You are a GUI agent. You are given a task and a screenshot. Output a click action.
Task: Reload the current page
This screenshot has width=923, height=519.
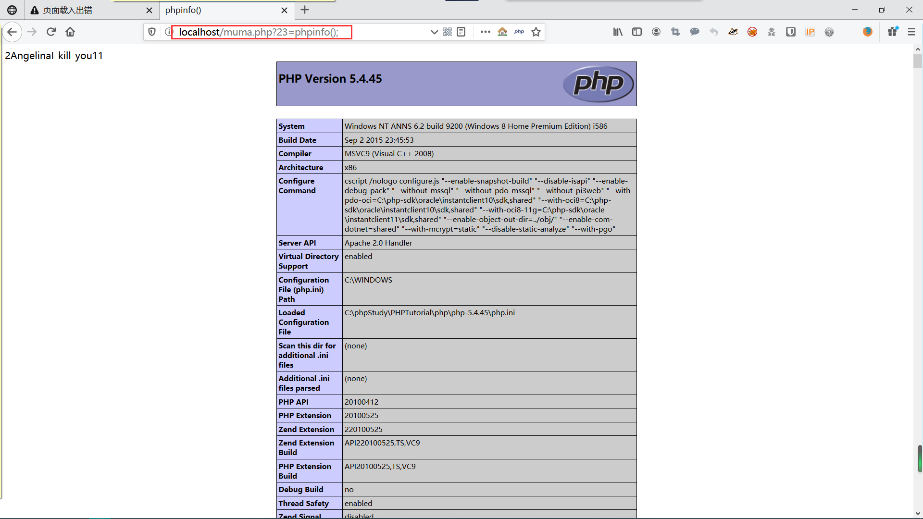click(x=51, y=32)
